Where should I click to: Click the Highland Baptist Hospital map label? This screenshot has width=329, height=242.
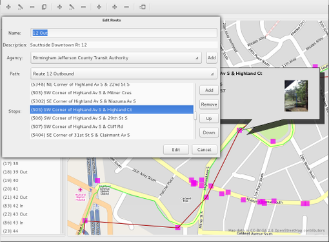pos(80,197)
